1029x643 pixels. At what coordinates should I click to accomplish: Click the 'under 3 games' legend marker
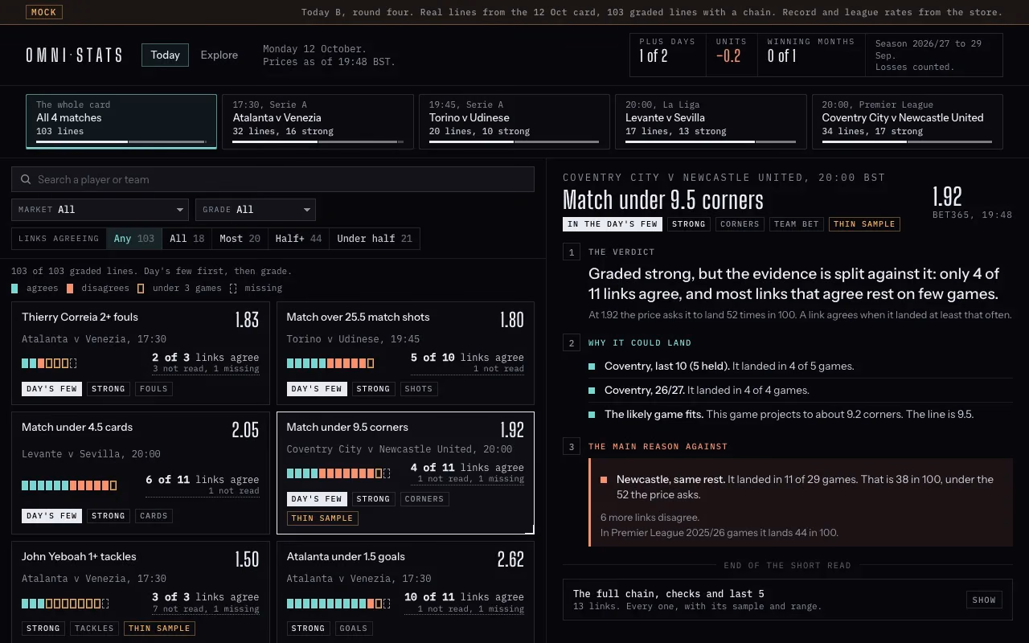click(x=141, y=288)
